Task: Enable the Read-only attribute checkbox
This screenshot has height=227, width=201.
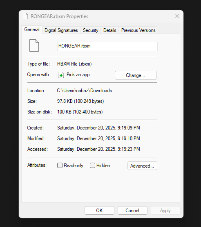Action: [x=60, y=165]
